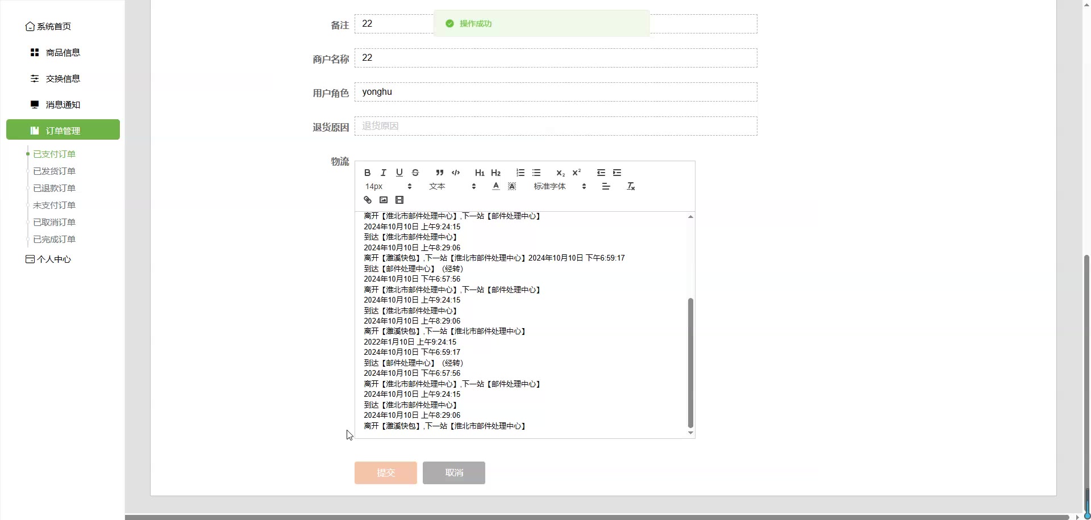
Task: Click the 系统首页 home icon
Action: click(x=30, y=27)
